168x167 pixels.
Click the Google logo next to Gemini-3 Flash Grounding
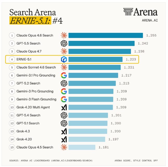point(64,99)
